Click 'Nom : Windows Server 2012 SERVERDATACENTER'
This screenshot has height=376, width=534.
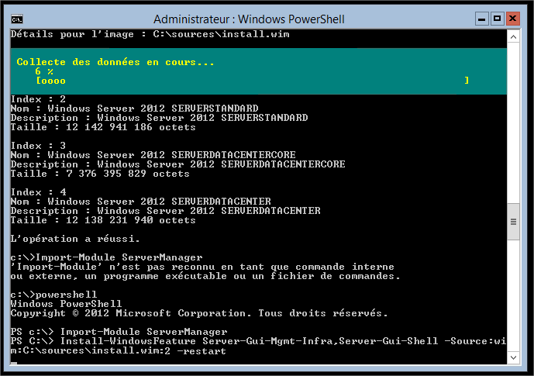pyautogui.click(x=140, y=202)
